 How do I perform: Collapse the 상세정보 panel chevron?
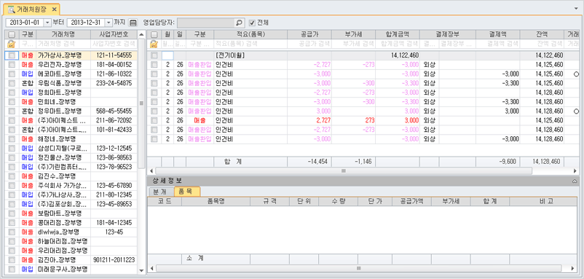pyautogui.click(x=575, y=181)
